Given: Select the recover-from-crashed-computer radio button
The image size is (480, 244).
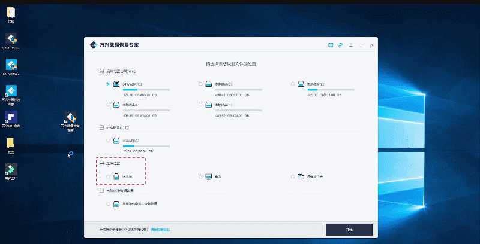Looking at the screenshot, I should click(108, 204).
